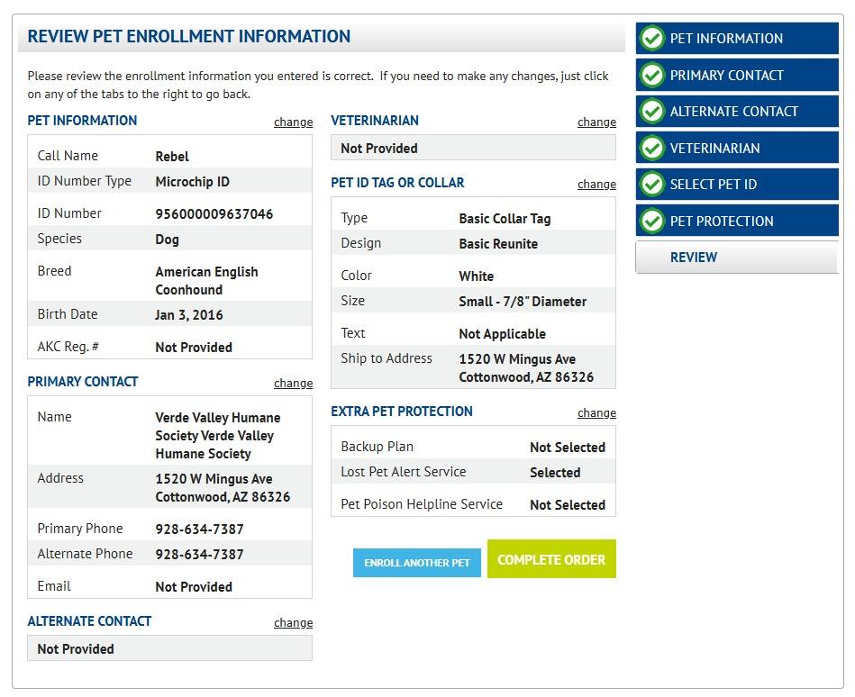Image resolution: width=855 pixels, height=697 pixels.
Task: Go to the Primary Contact tab
Action: coord(726,76)
